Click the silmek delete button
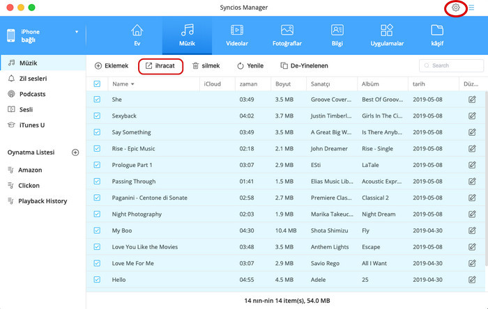488x309 pixels. [206, 66]
